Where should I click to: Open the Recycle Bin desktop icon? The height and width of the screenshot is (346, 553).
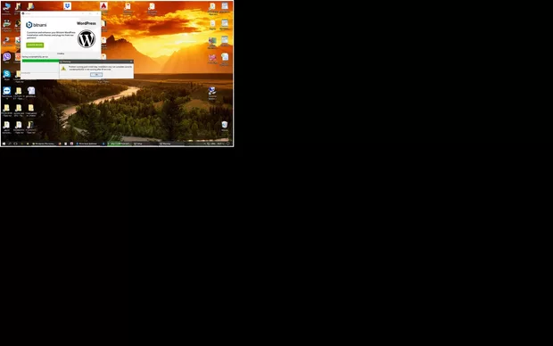pyautogui.click(x=225, y=125)
